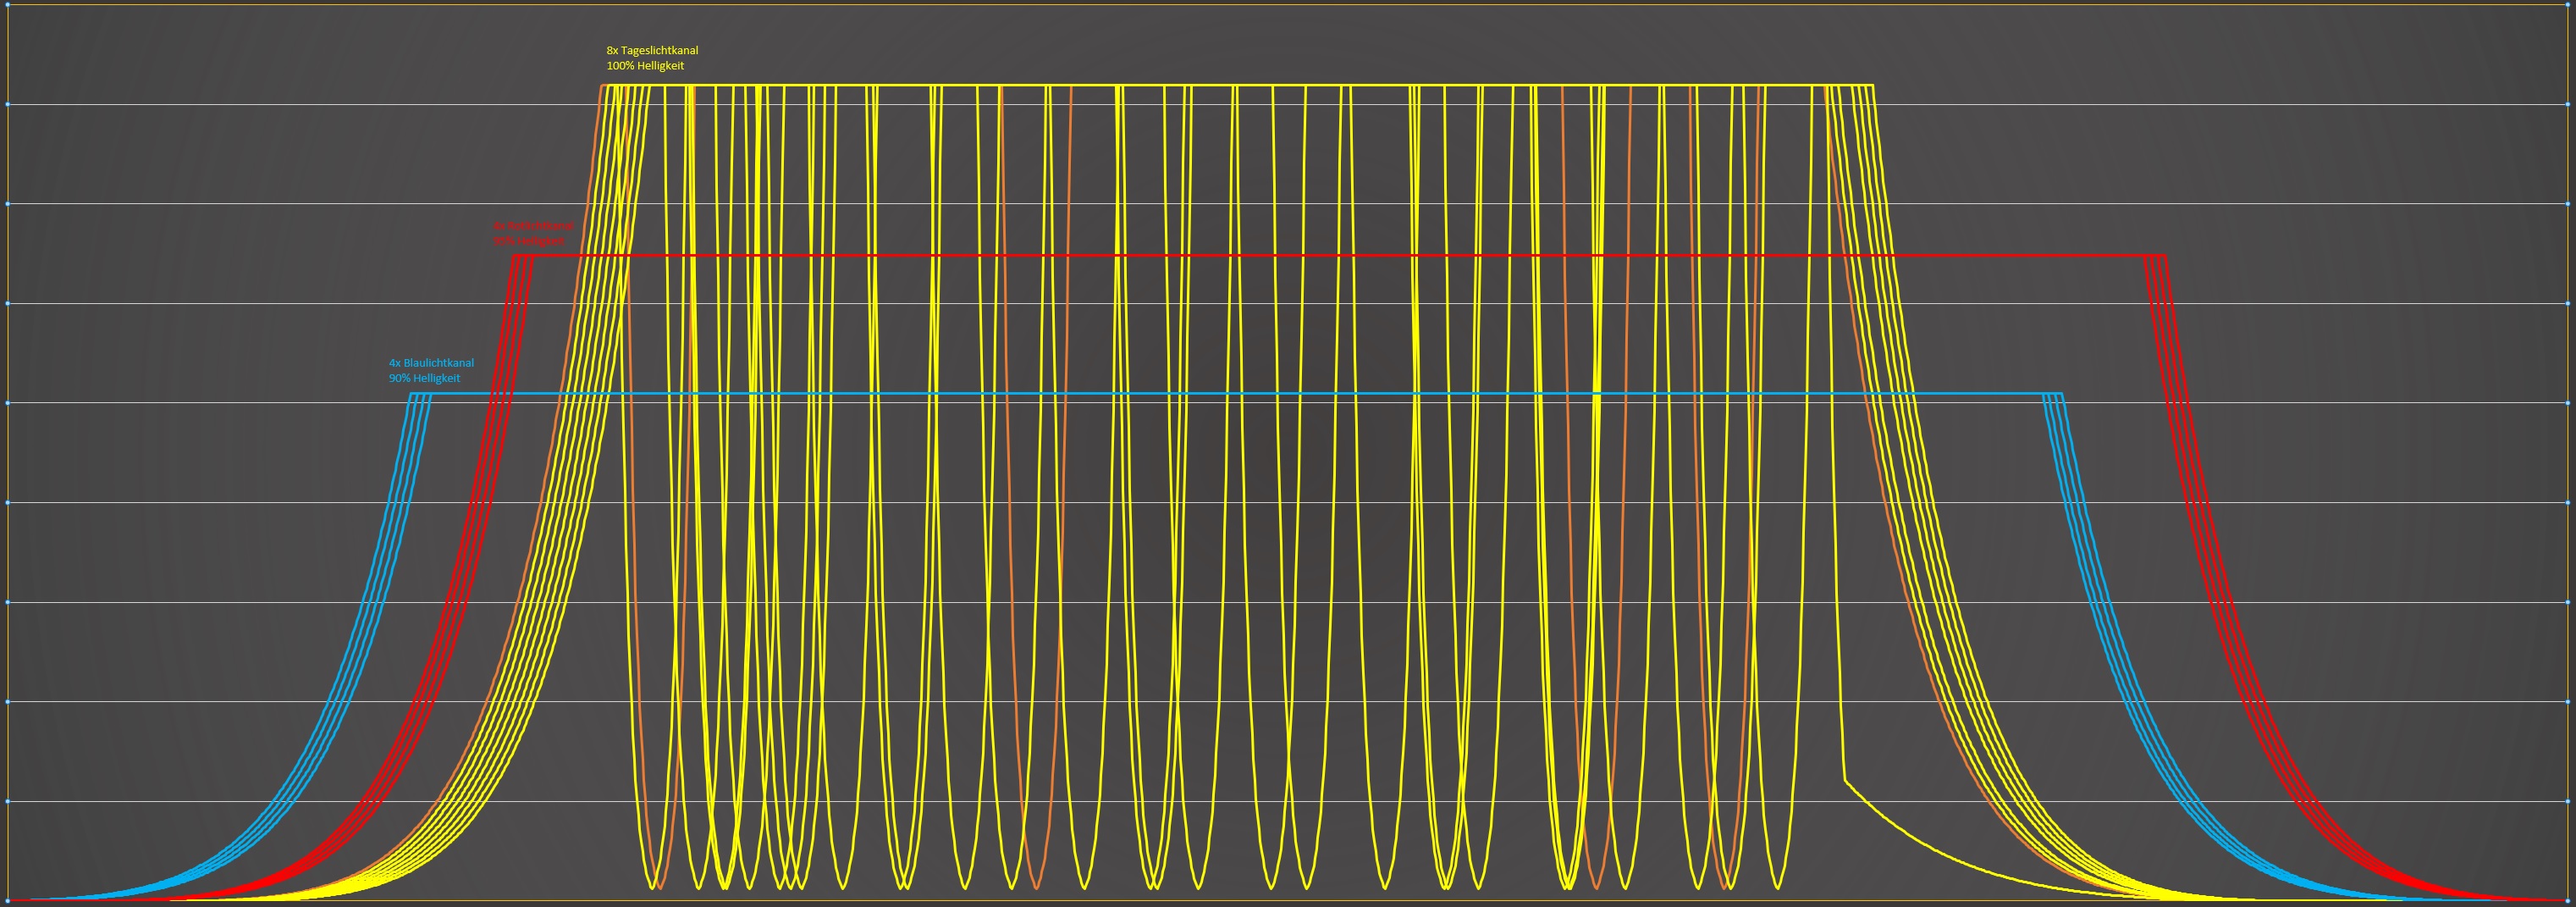Select second-from-top gridline handle on right edge
The width and height of the screenshot is (2576, 907).
point(2569,204)
